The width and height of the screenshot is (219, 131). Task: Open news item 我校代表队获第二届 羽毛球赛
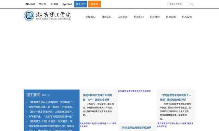pyautogui.click(x=51, y=107)
